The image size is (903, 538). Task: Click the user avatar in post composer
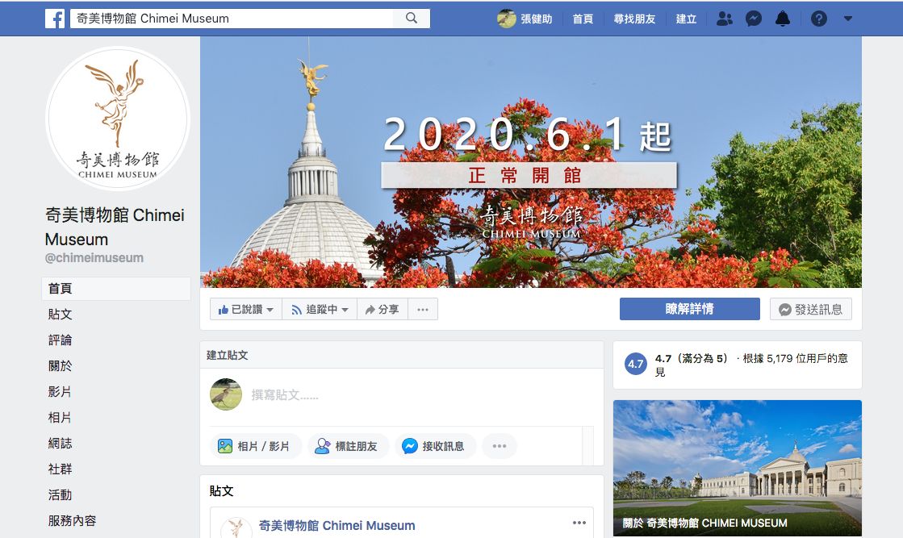pyautogui.click(x=226, y=394)
